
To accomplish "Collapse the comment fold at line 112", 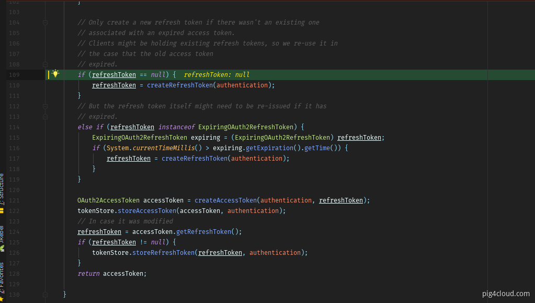I will [x=45, y=106].
